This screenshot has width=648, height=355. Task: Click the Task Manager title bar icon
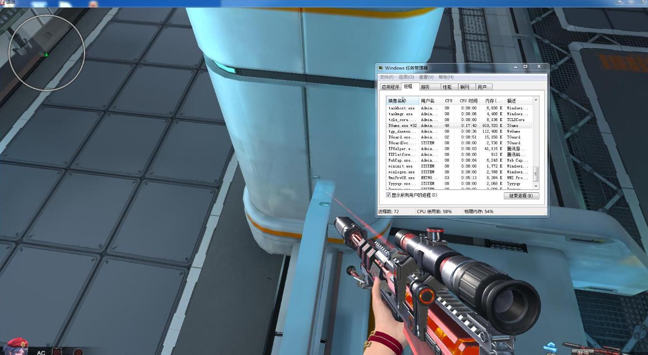coord(381,68)
